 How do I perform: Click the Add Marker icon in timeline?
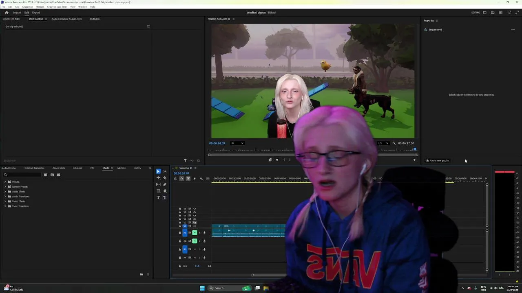(195, 178)
